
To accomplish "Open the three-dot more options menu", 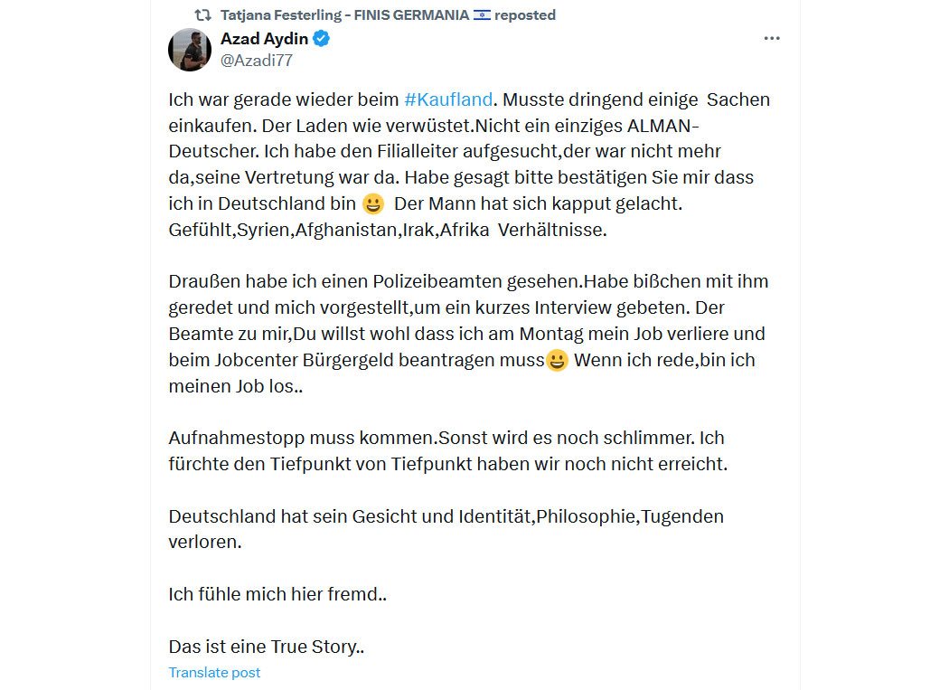I will [772, 38].
